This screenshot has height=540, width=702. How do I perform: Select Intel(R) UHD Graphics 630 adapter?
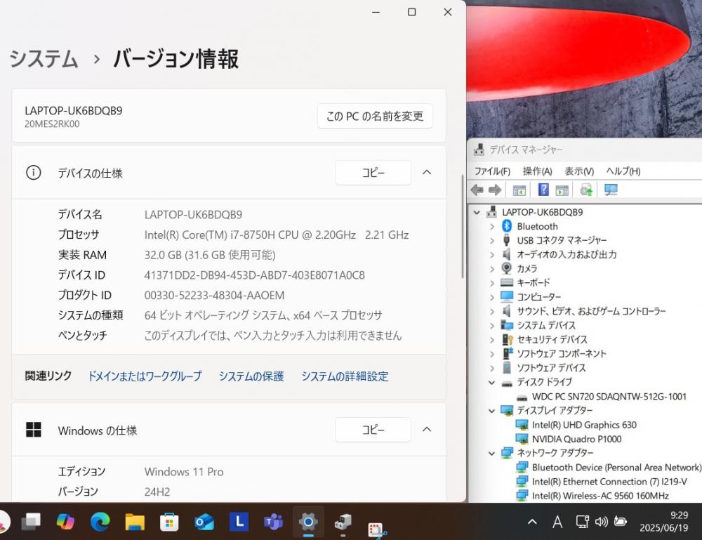point(584,425)
